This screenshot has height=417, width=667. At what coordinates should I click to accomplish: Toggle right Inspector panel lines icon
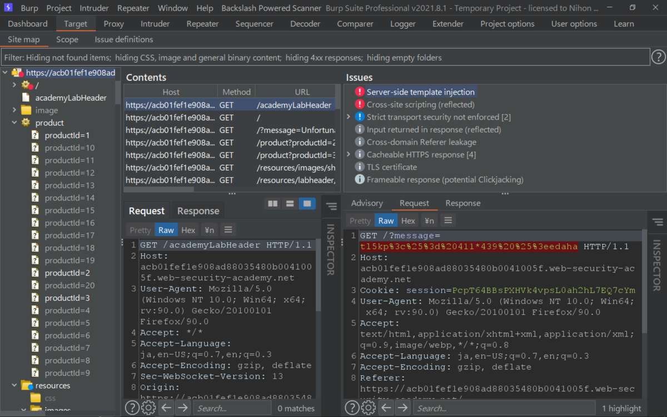pos(658,222)
